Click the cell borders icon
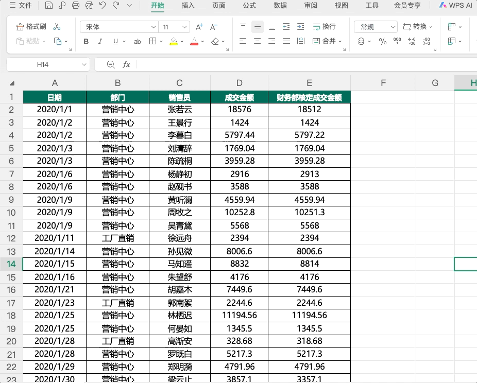Image resolution: width=477 pixels, height=383 pixels. (x=152, y=41)
